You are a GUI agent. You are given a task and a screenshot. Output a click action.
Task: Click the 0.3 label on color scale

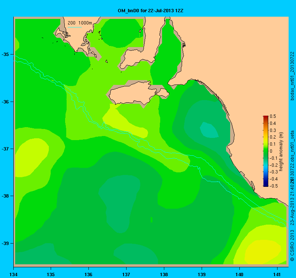[x=273, y=130]
